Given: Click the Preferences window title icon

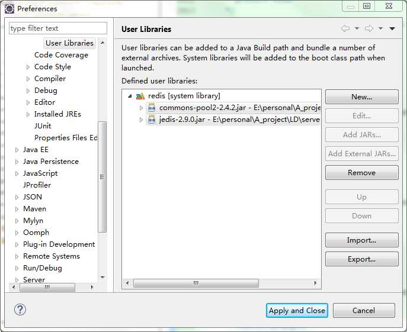Looking at the screenshot, I should pyautogui.click(x=9, y=9).
